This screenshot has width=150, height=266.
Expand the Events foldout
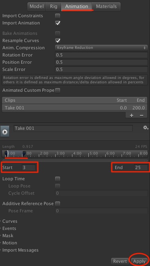tap(9, 228)
